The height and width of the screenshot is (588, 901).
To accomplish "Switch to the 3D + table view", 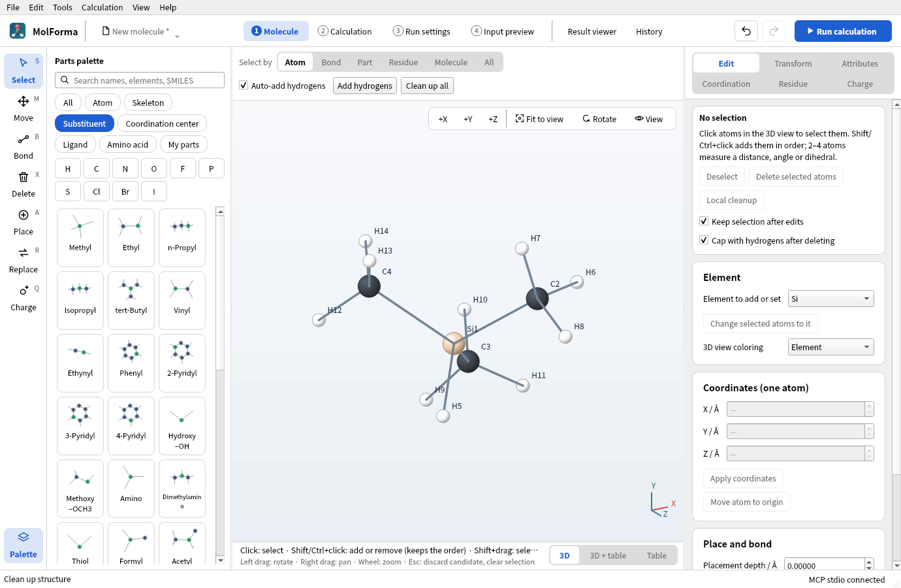I will point(608,555).
